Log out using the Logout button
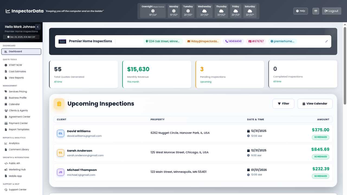The image size is (347, 195). [331, 11]
